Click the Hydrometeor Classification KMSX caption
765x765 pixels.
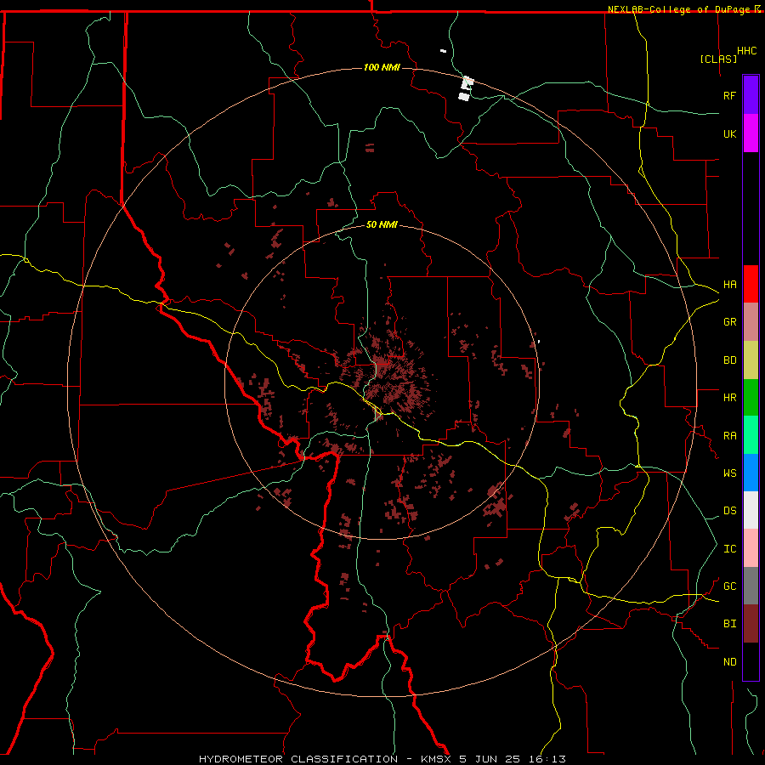(382, 759)
